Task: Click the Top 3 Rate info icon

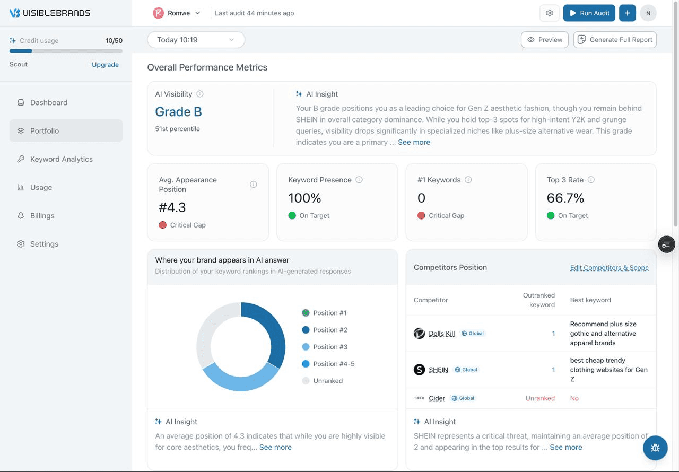Action: click(x=591, y=180)
